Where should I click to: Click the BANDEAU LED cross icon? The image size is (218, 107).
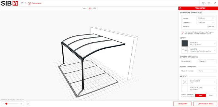click(185, 82)
